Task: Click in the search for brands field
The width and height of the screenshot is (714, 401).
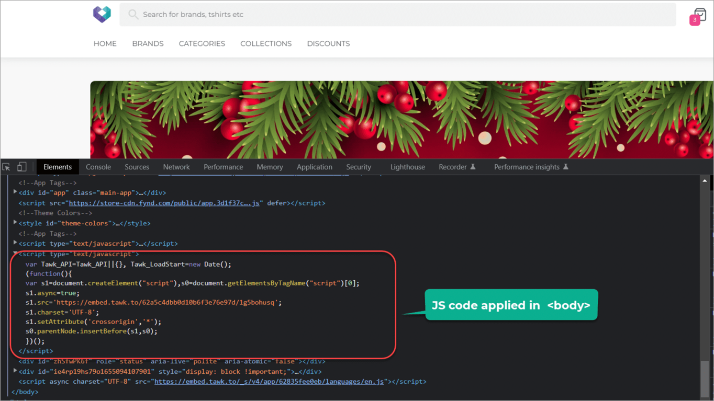Action: [x=398, y=15]
